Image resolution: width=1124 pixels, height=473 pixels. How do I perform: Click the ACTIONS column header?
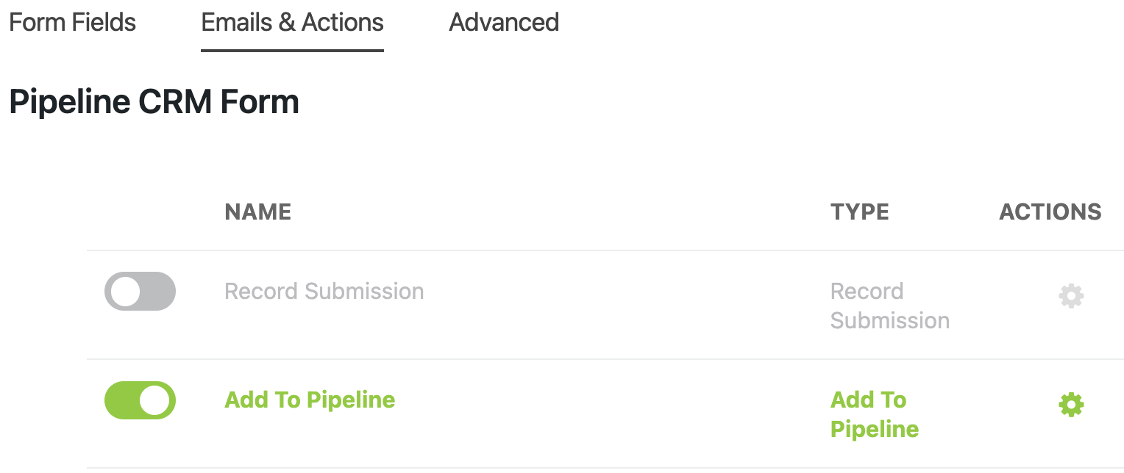(1050, 212)
